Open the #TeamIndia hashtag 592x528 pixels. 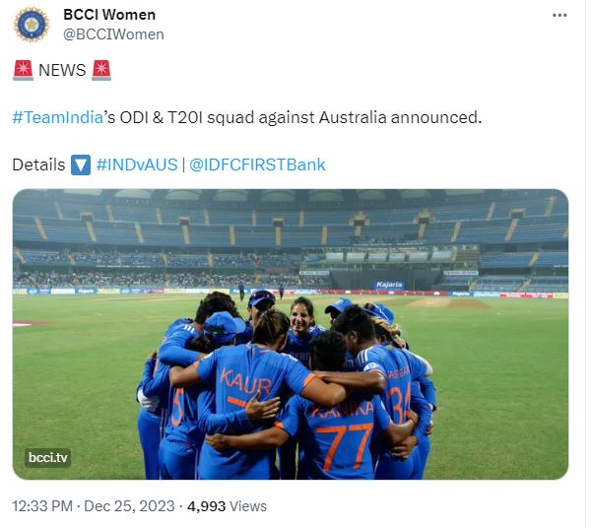pyautogui.click(x=59, y=117)
